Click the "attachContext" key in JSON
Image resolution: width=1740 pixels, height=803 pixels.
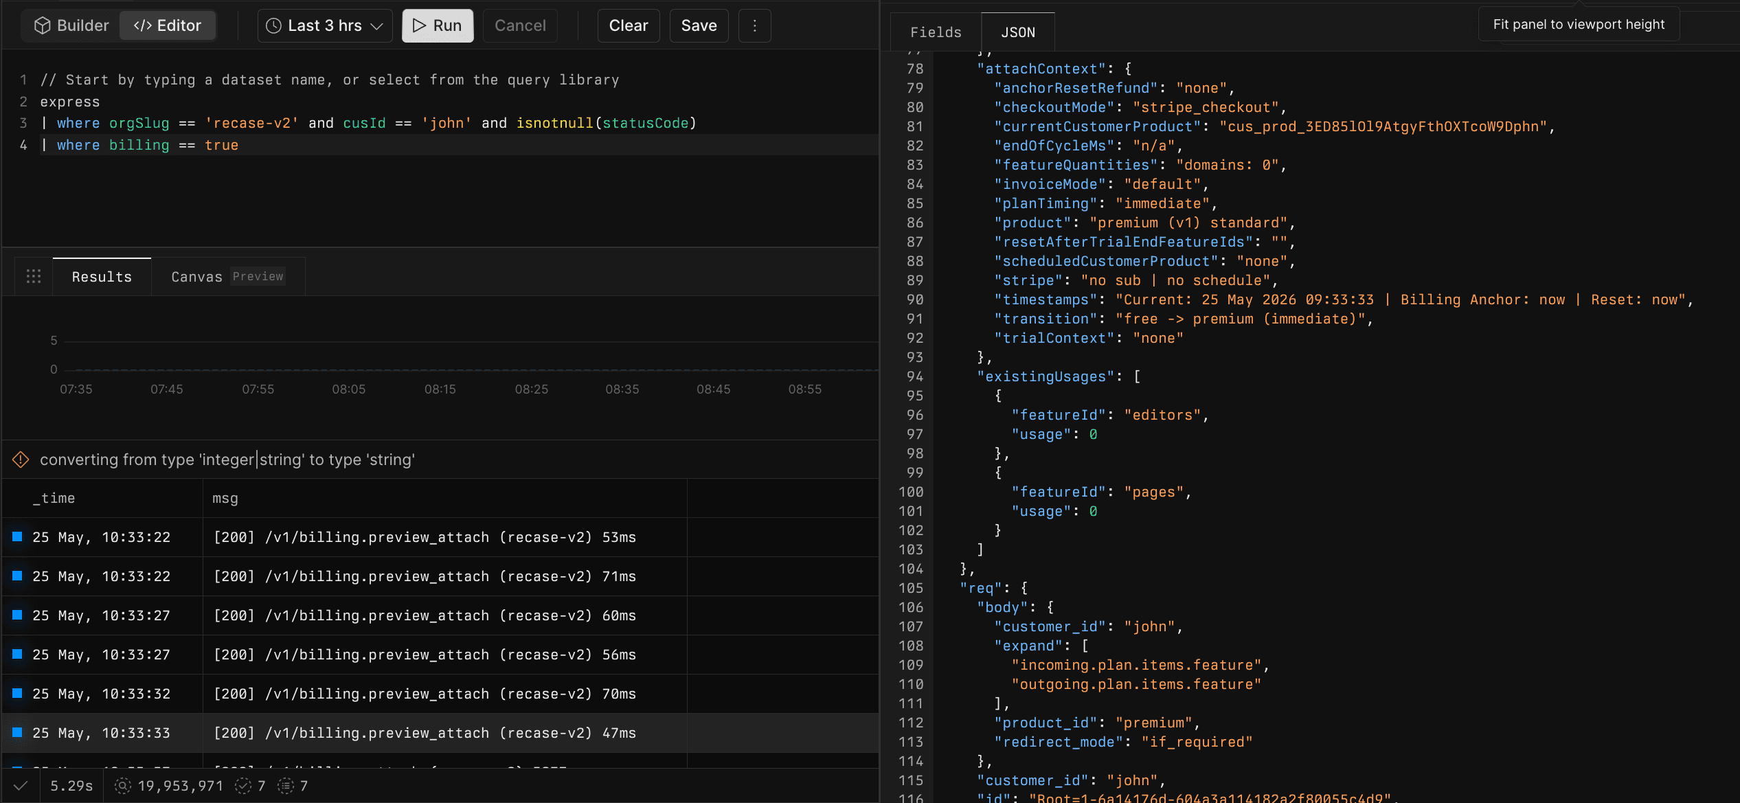coord(1041,69)
